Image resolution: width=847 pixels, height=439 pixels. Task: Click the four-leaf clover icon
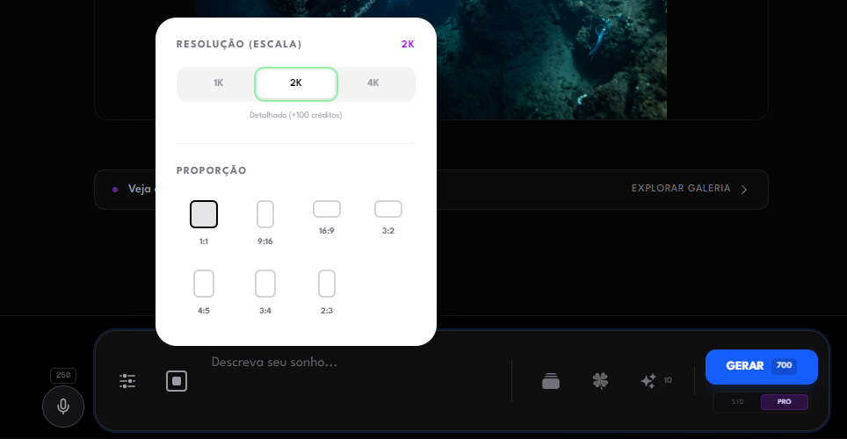tap(600, 381)
